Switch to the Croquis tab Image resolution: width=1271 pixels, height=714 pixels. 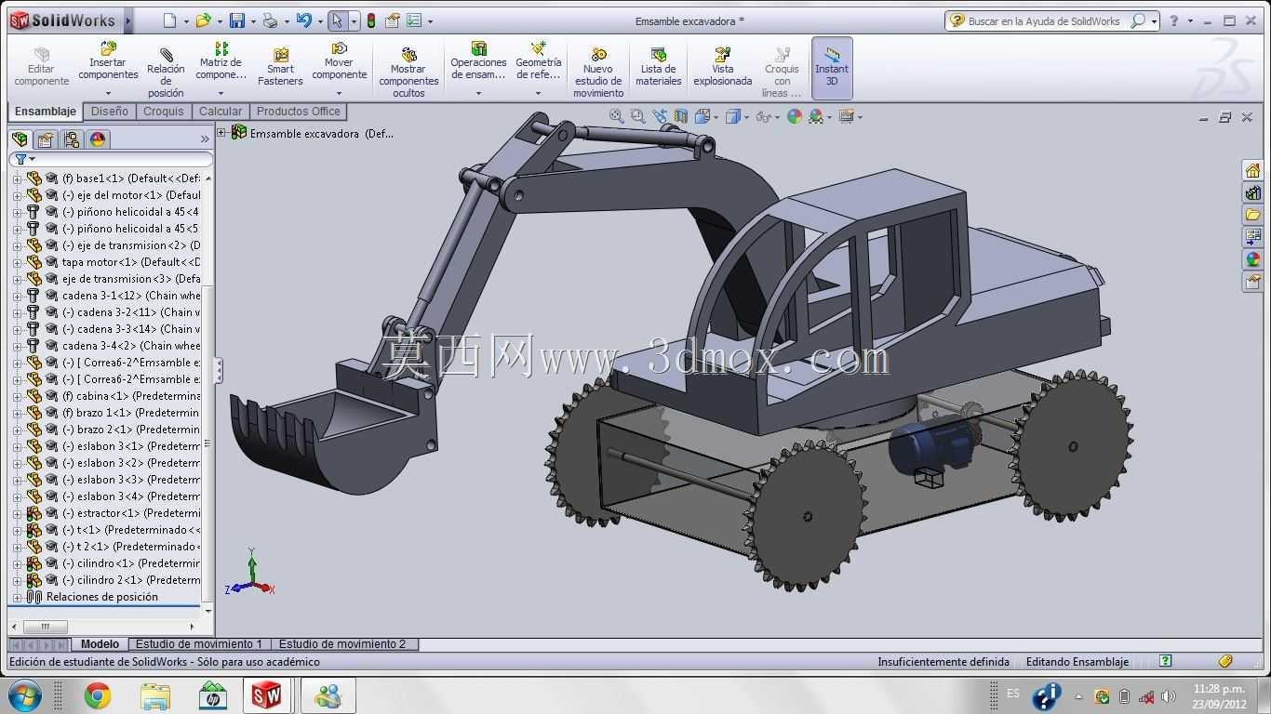click(x=164, y=112)
